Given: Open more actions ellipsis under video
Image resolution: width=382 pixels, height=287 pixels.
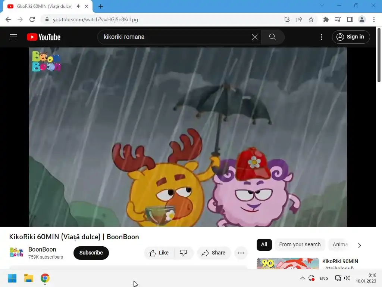Looking at the screenshot, I should pos(241,253).
